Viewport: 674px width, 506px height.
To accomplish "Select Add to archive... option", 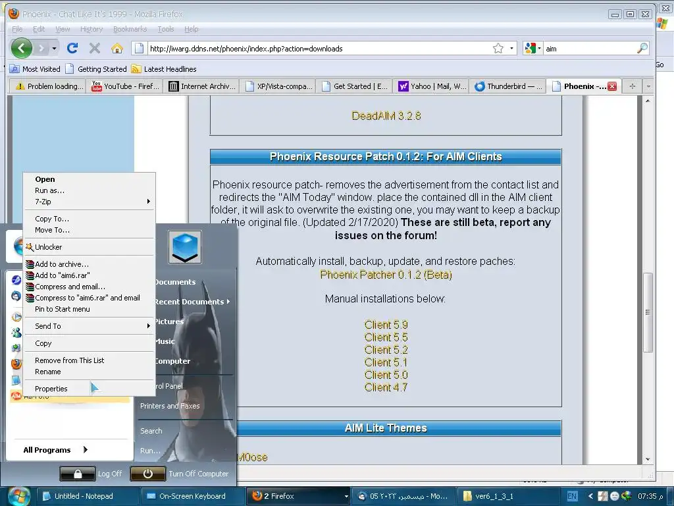I will tap(89, 264).
